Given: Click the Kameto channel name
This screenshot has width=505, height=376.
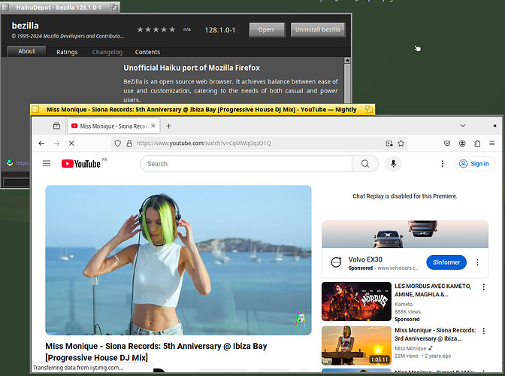Looking at the screenshot, I should point(404,304).
